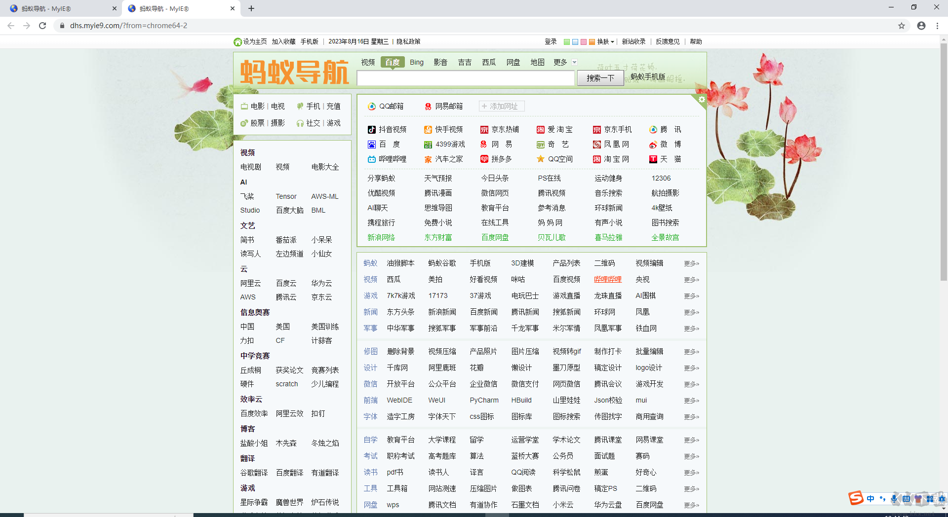
Task: Select the 西瓜 search tab
Action: tap(488, 62)
